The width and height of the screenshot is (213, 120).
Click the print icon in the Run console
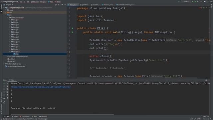(7, 95)
